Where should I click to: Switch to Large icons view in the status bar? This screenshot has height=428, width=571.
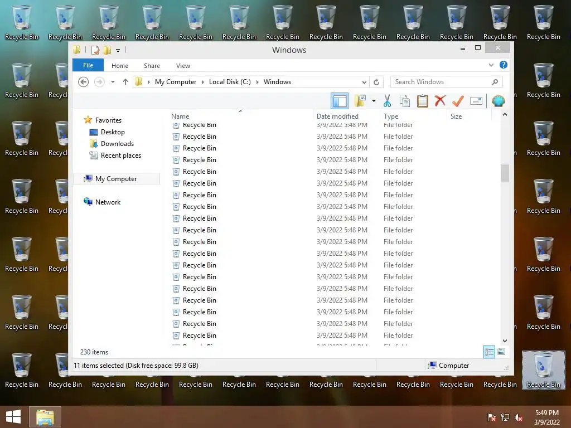tap(501, 352)
